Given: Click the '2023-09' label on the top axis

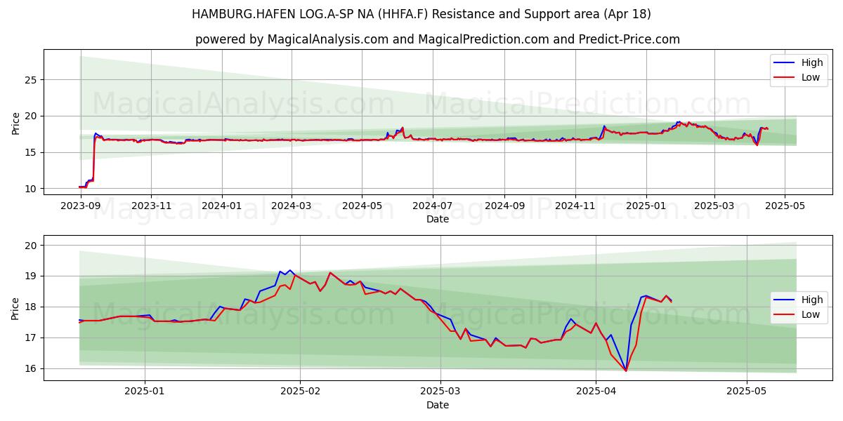Looking at the screenshot, I should [x=81, y=206].
